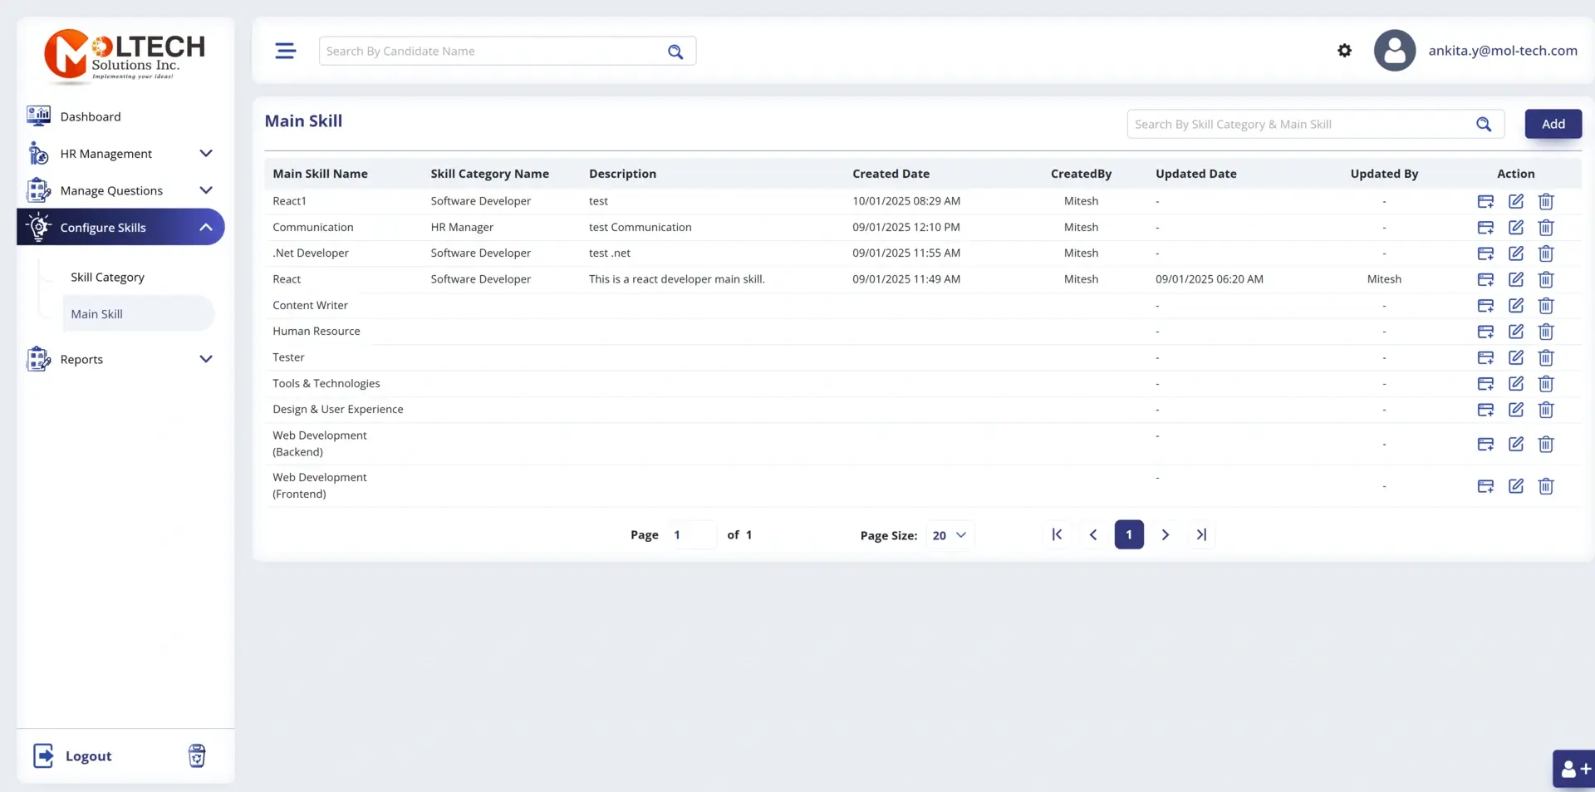Click the add sub-item icon for .Net Developer

[1485, 253]
